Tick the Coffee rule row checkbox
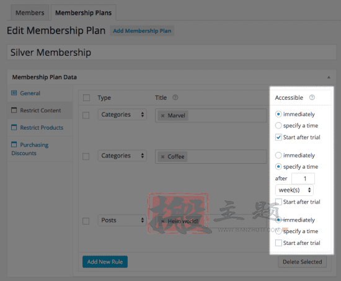341x281 pixels. click(x=86, y=156)
